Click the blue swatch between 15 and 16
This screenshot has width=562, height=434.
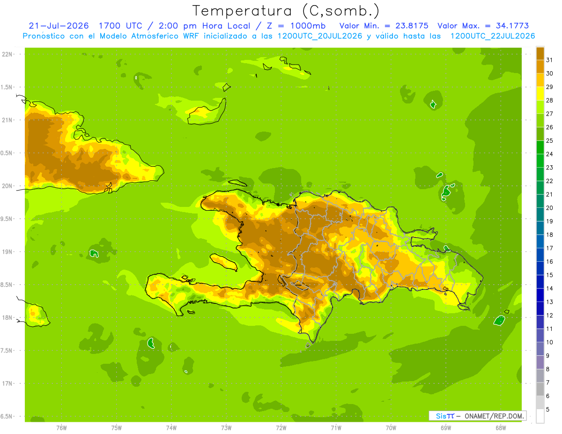coord(540,268)
